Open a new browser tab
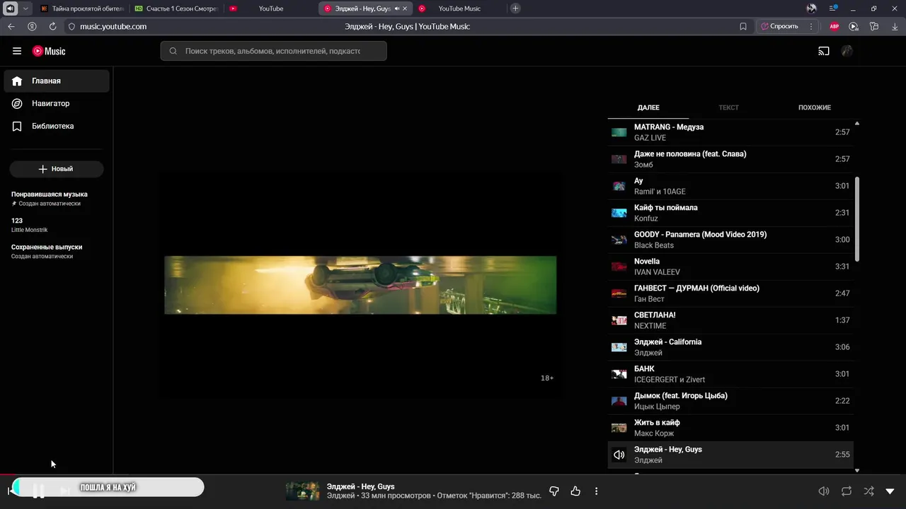Viewport: 906px width, 509px height. pos(515,8)
